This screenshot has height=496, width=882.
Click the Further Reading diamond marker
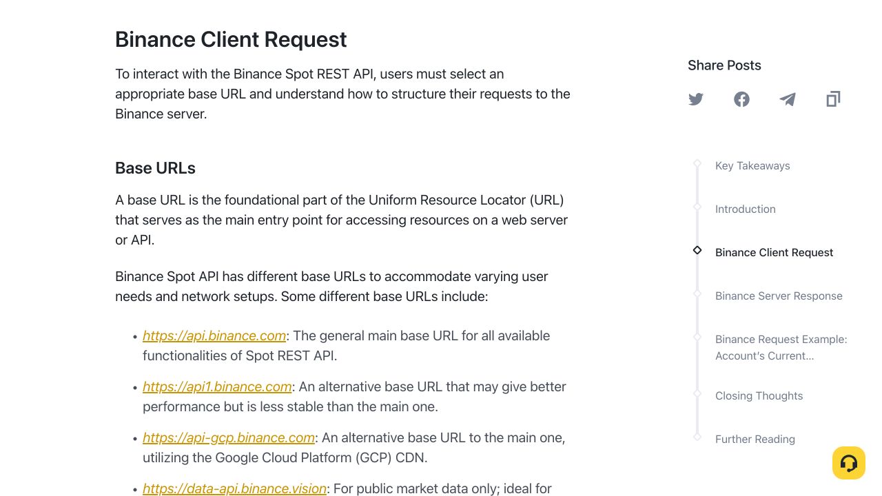[697, 437]
